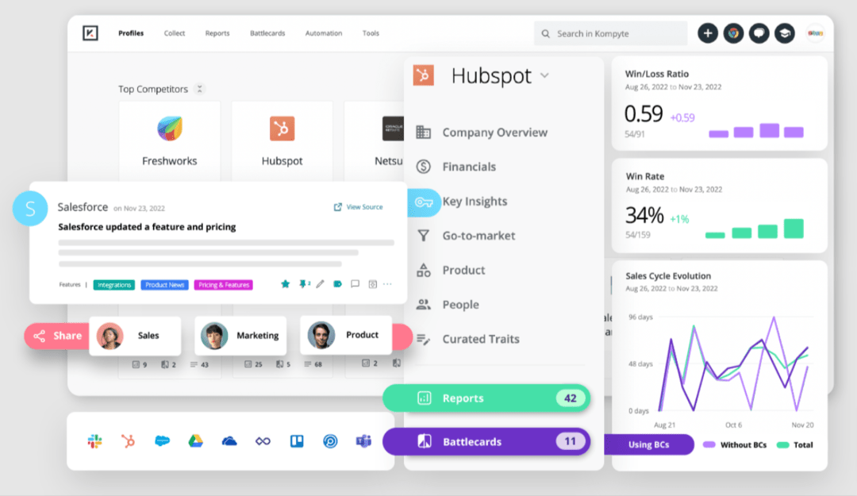This screenshot has width=857, height=496.
Task: Open the Battlecards button showing 11
Action: [486, 441]
